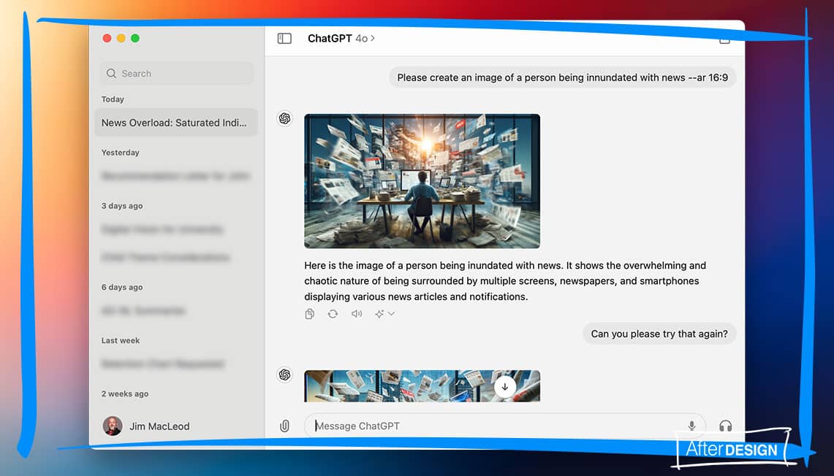This screenshot has height=476, width=834.
Task: Start voice mode with headphones icon
Action: [x=725, y=426]
